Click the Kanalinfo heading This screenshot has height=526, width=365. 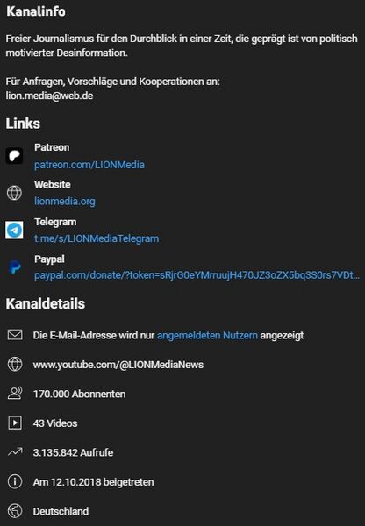click(x=36, y=11)
